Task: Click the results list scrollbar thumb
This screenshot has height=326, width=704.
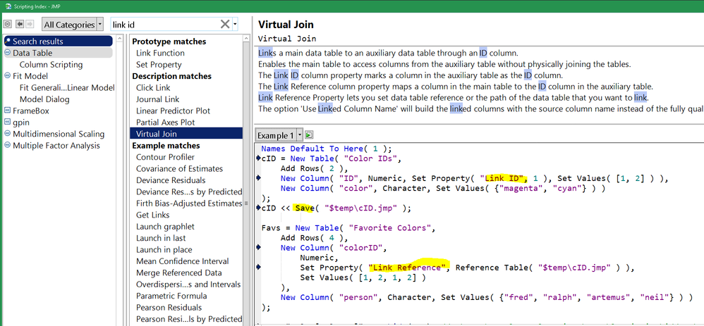Action: tap(245, 203)
